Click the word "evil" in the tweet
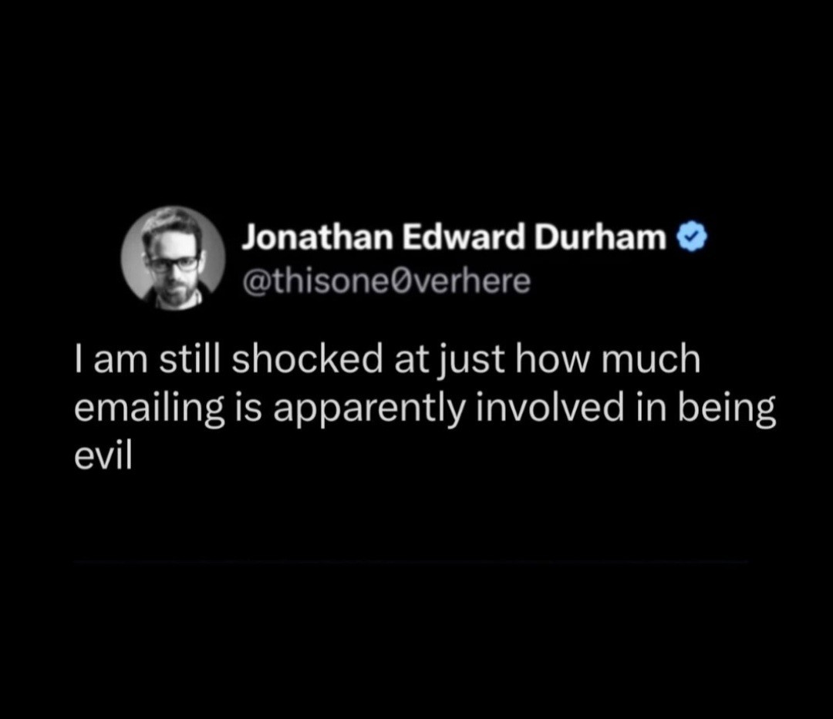The width and height of the screenshot is (833, 719). (103, 456)
